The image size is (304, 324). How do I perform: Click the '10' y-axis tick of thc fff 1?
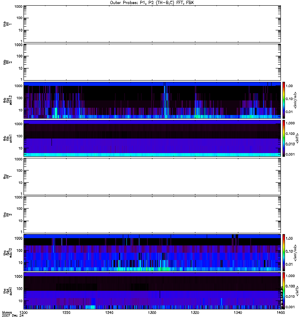21,183
